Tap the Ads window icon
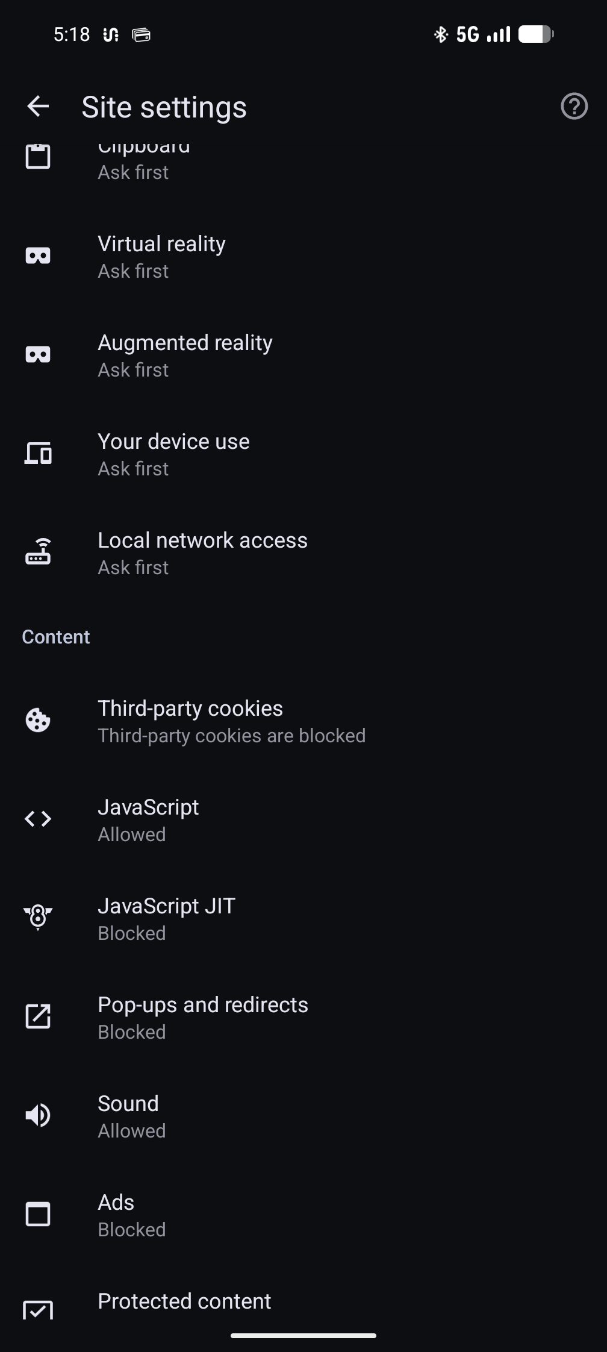Image resolution: width=607 pixels, height=1352 pixels. click(x=38, y=1214)
